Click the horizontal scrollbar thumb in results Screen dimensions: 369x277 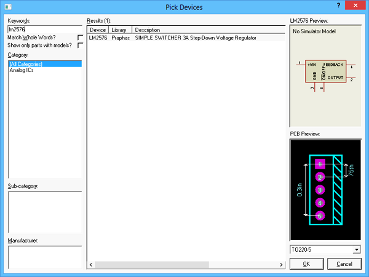[152, 265]
